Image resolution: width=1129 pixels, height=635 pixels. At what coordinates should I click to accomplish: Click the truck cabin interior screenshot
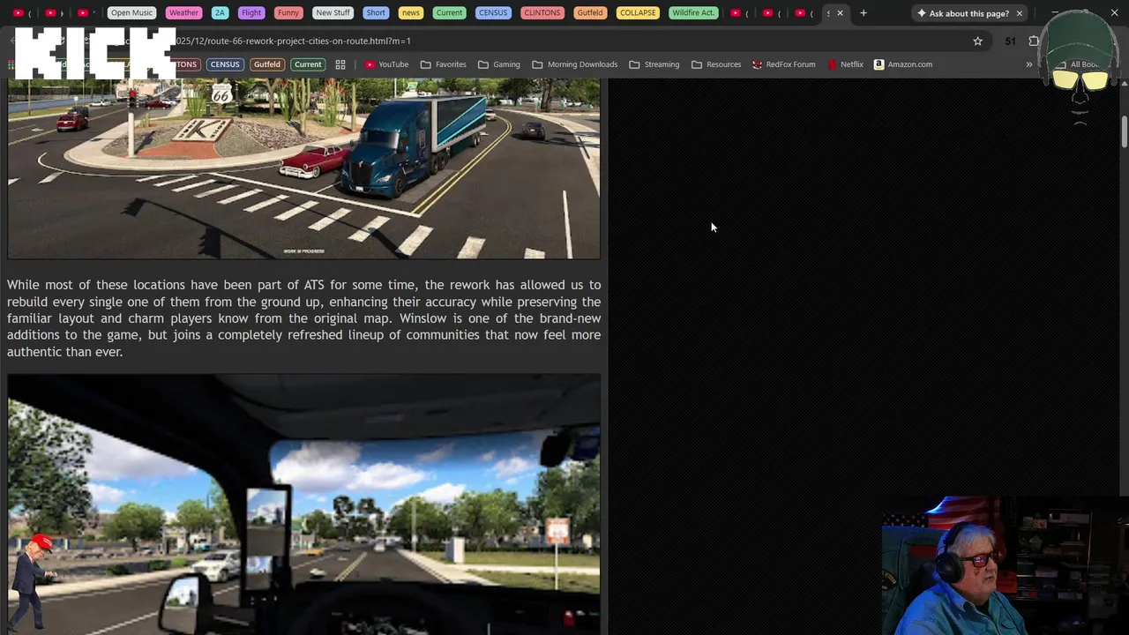pyautogui.click(x=304, y=504)
